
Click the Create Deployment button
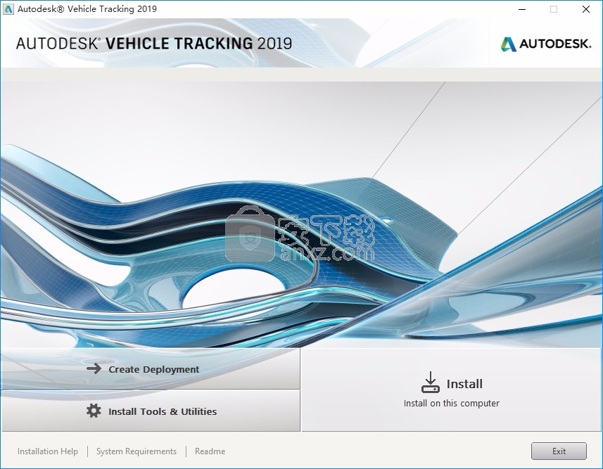150,369
